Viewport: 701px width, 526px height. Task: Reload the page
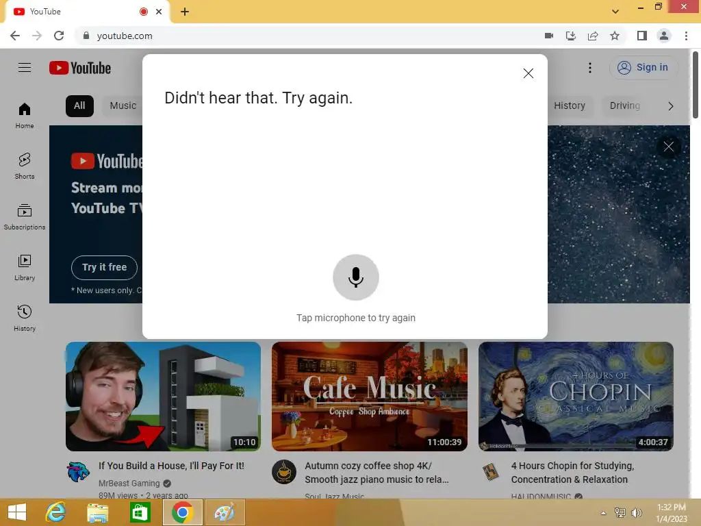(59, 36)
